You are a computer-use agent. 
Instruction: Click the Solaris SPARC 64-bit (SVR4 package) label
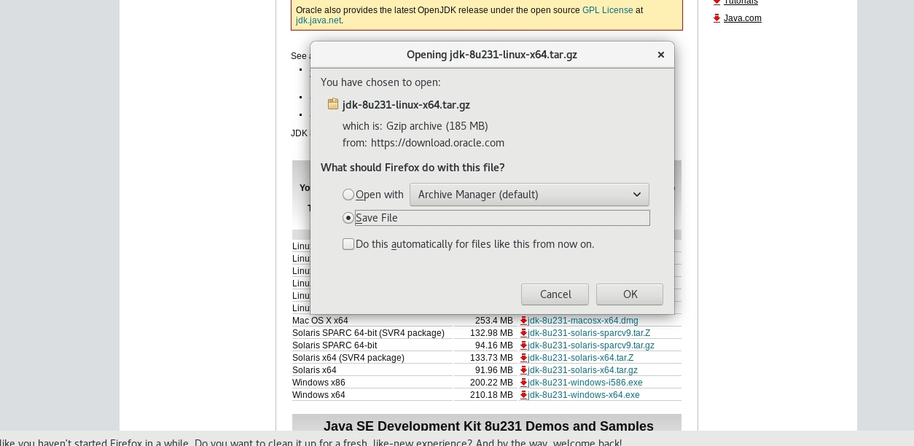pos(368,333)
